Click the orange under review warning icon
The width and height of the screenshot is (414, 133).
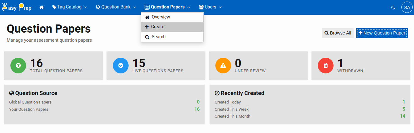(x=223, y=66)
